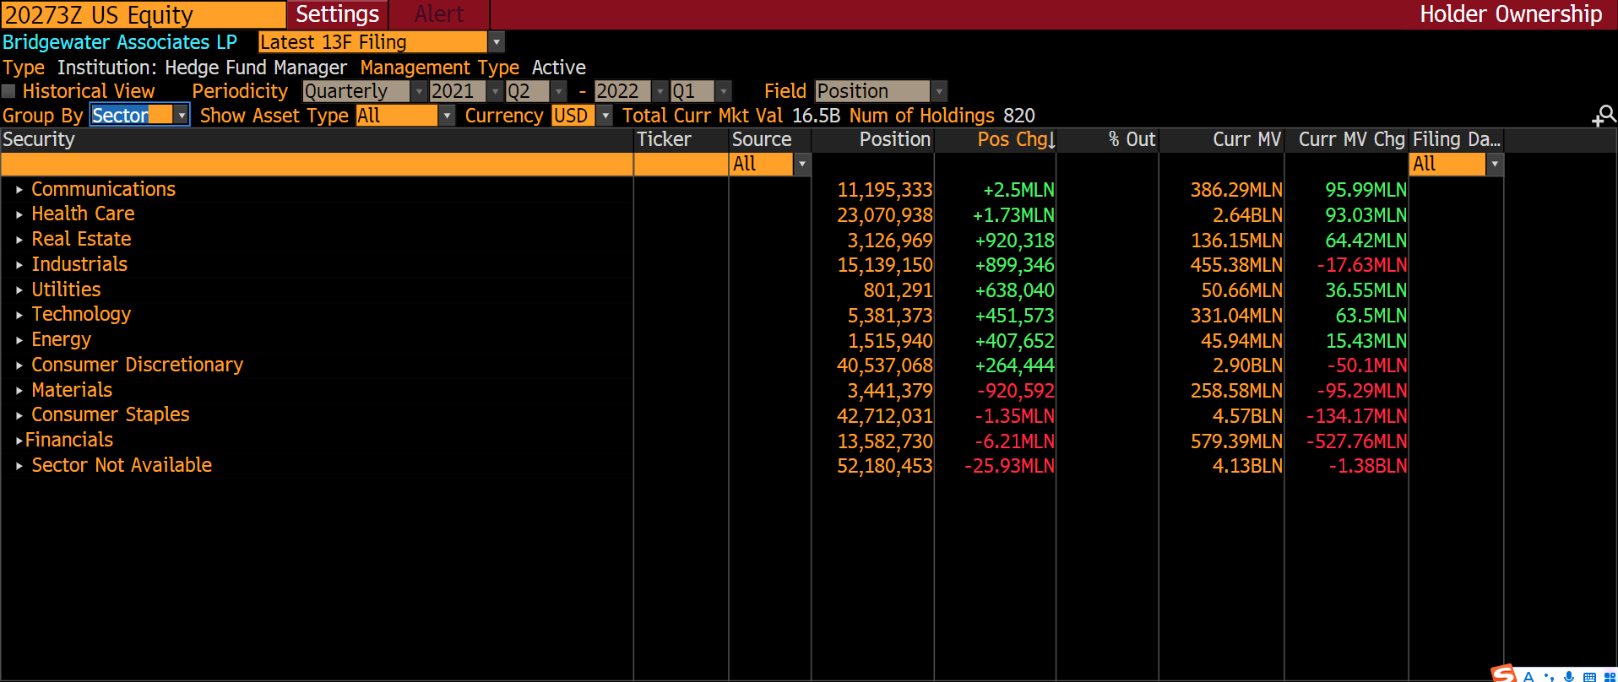Screen dimensions: 1618x682
Task: Select Consumer Staples market value 4.57BLN
Action: click(x=1247, y=416)
